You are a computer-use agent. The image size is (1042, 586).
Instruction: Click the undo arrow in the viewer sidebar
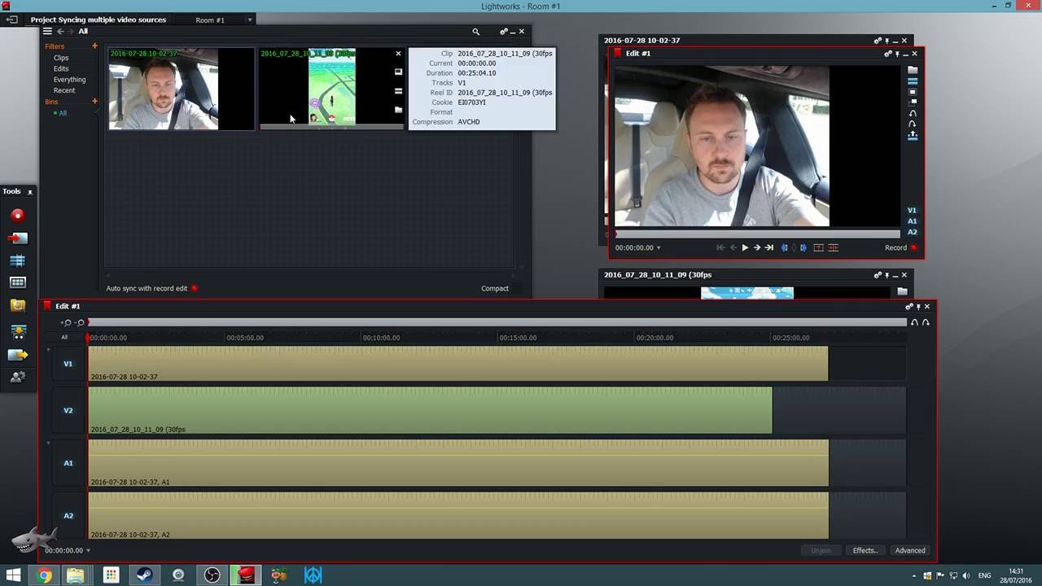913,113
